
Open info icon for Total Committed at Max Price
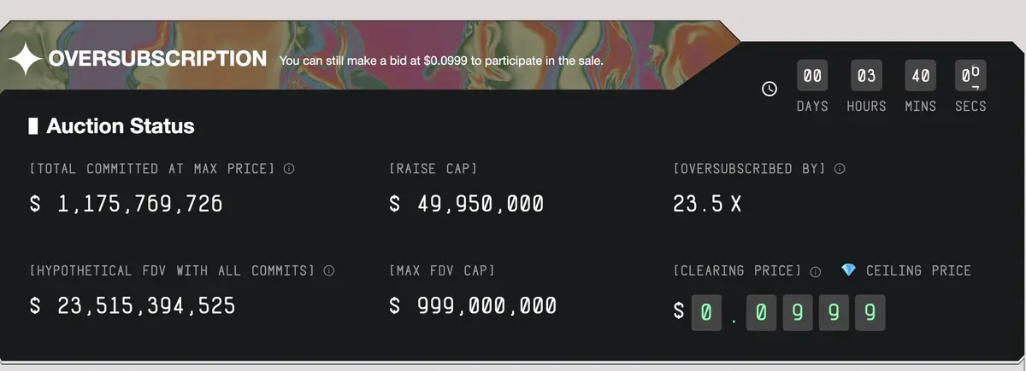click(289, 169)
